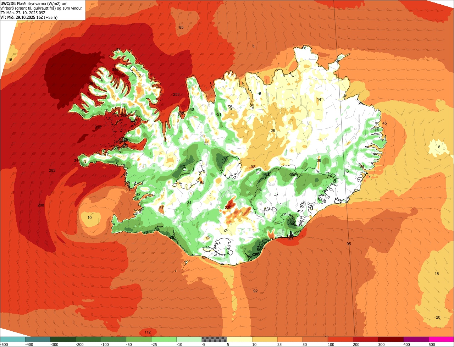Click the map value '57' on the map

[161, 208]
